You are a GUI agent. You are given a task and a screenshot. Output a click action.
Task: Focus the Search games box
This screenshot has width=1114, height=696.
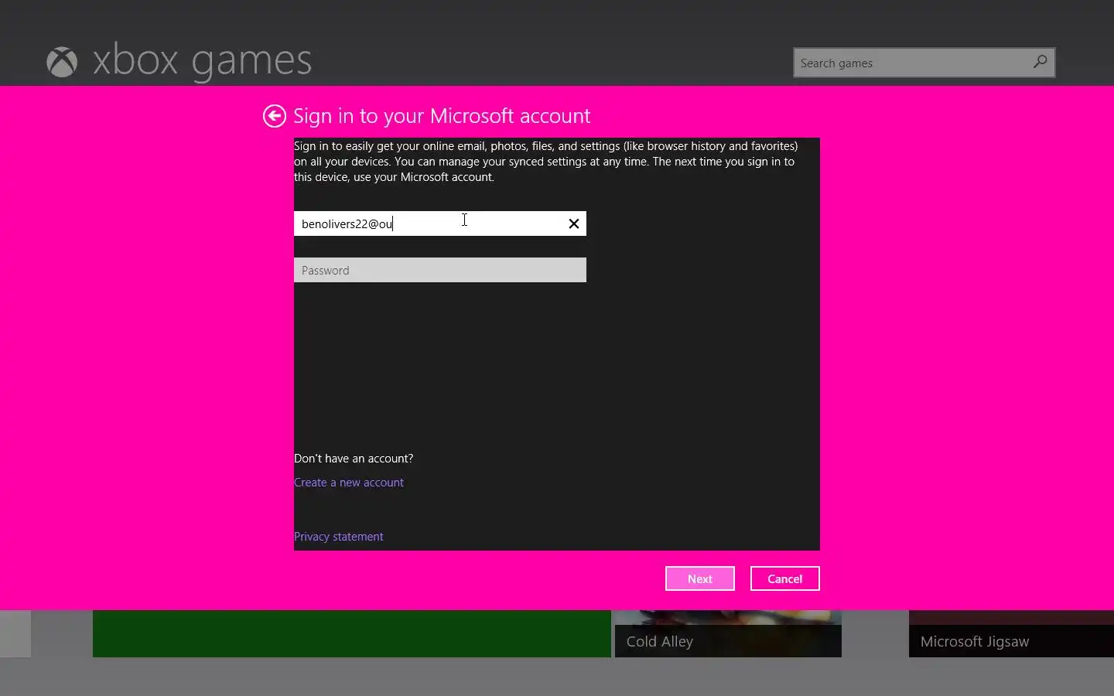[x=924, y=63]
